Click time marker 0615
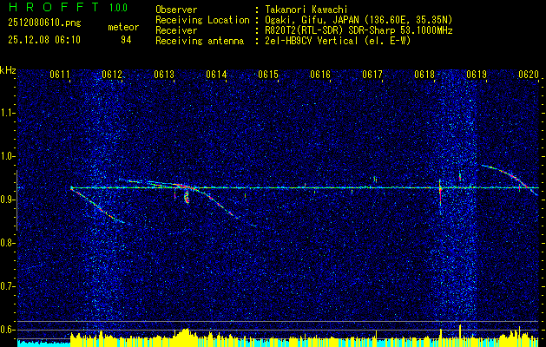546x347 pixels. click(x=268, y=75)
